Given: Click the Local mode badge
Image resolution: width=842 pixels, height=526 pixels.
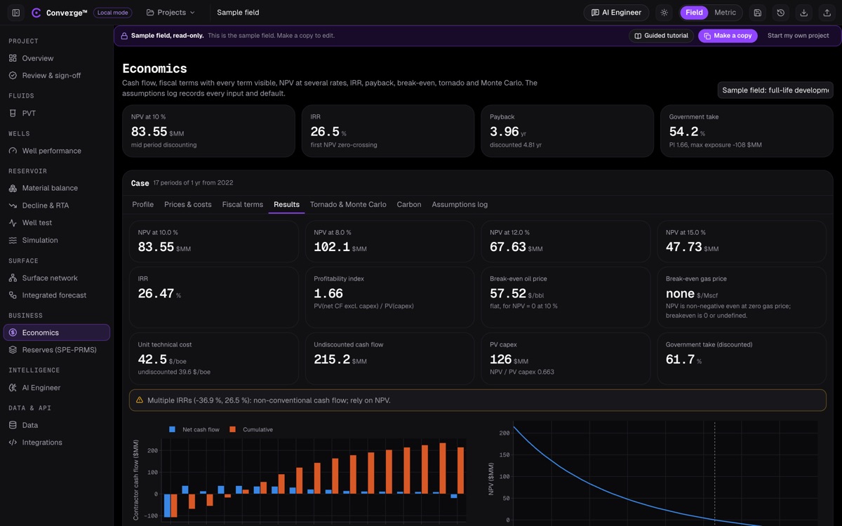Looking at the screenshot, I should [x=113, y=13].
